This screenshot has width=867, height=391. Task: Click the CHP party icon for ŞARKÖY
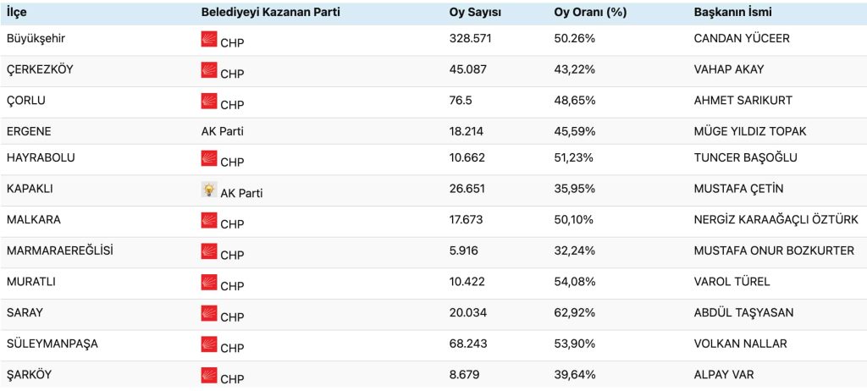coord(208,374)
